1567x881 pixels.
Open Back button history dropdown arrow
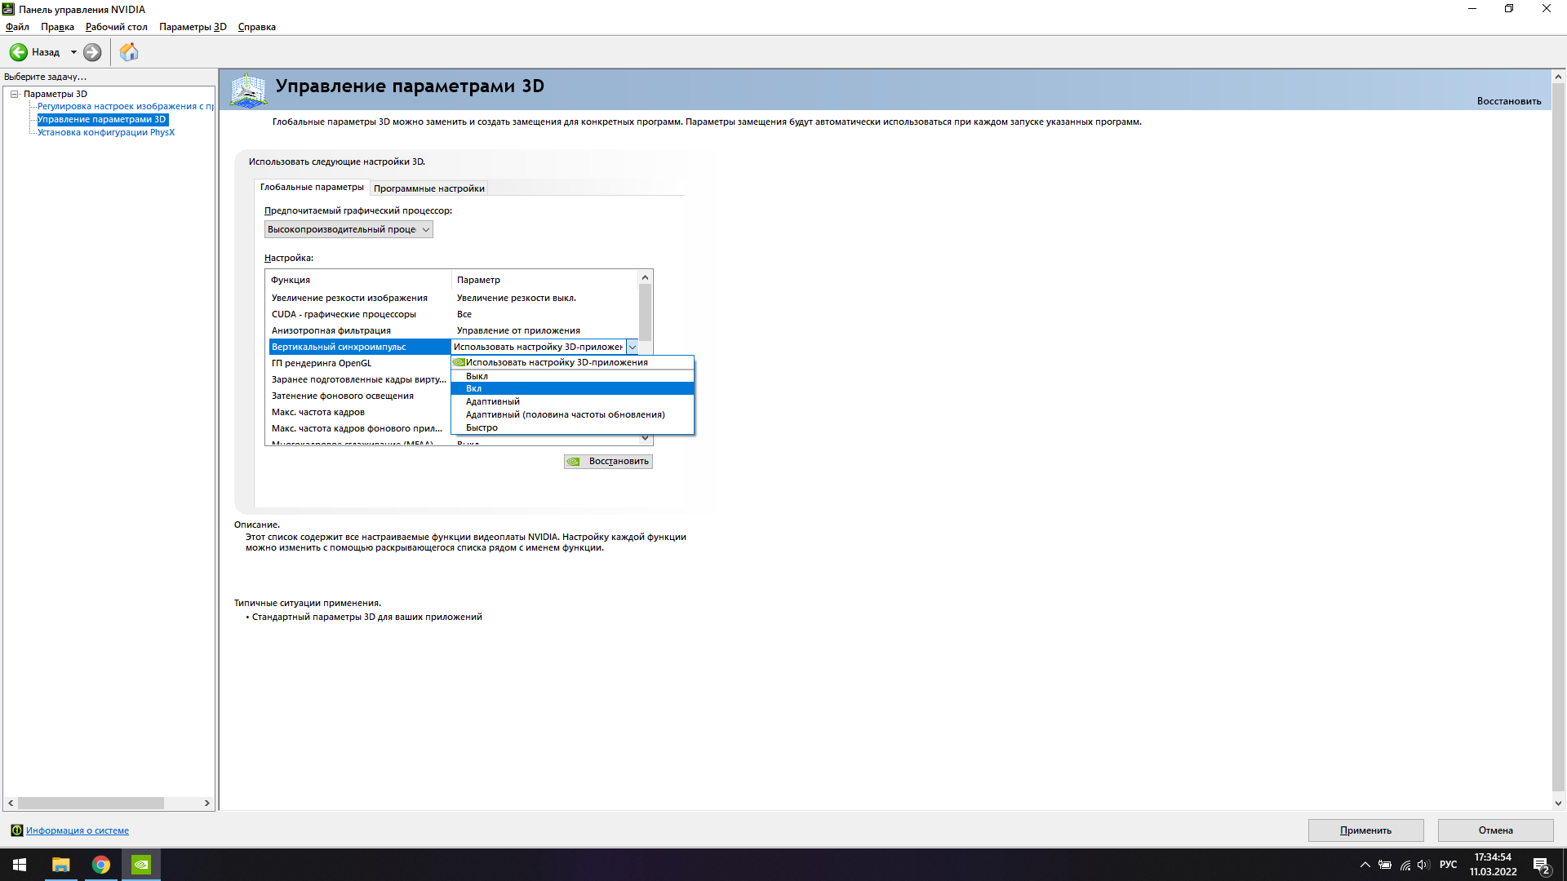pyautogui.click(x=73, y=52)
